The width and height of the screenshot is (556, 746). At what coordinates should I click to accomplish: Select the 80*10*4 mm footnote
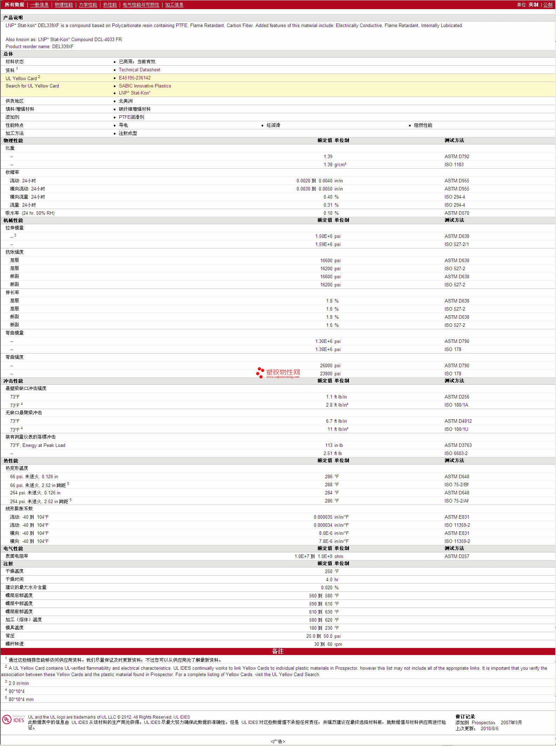point(21,700)
